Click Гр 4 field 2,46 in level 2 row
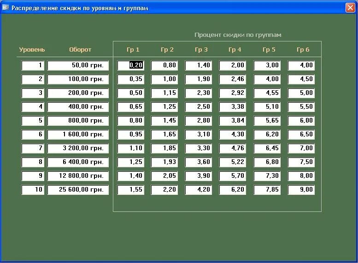The width and height of the screenshot is (358, 263). [233, 79]
